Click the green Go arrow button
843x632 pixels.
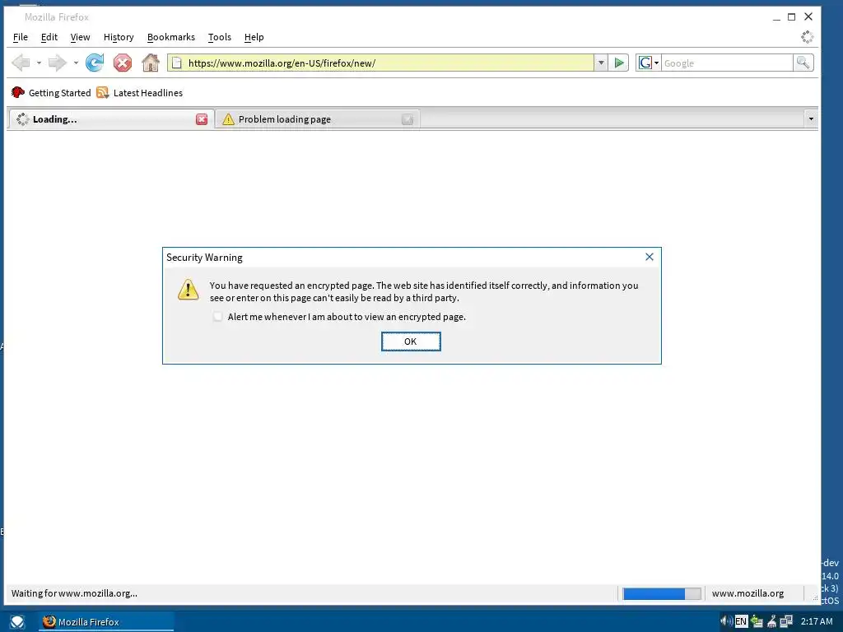619,63
